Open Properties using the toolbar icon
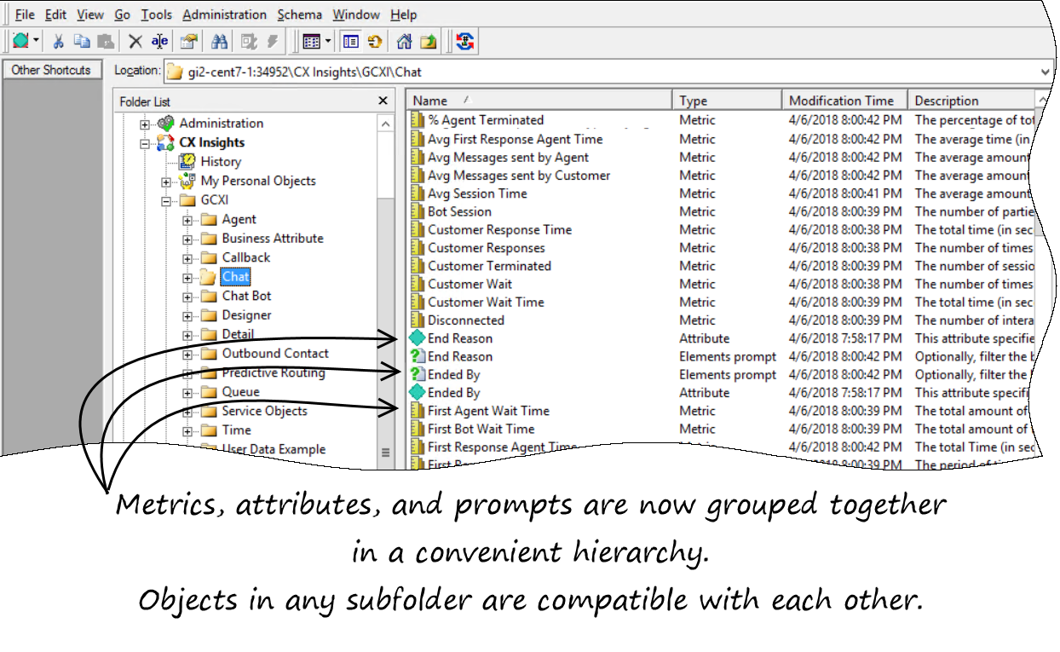The height and width of the screenshot is (652, 1060). pyautogui.click(x=188, y=41)
